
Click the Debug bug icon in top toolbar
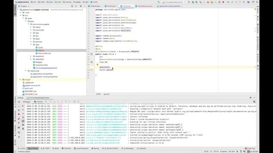[193, 2]
